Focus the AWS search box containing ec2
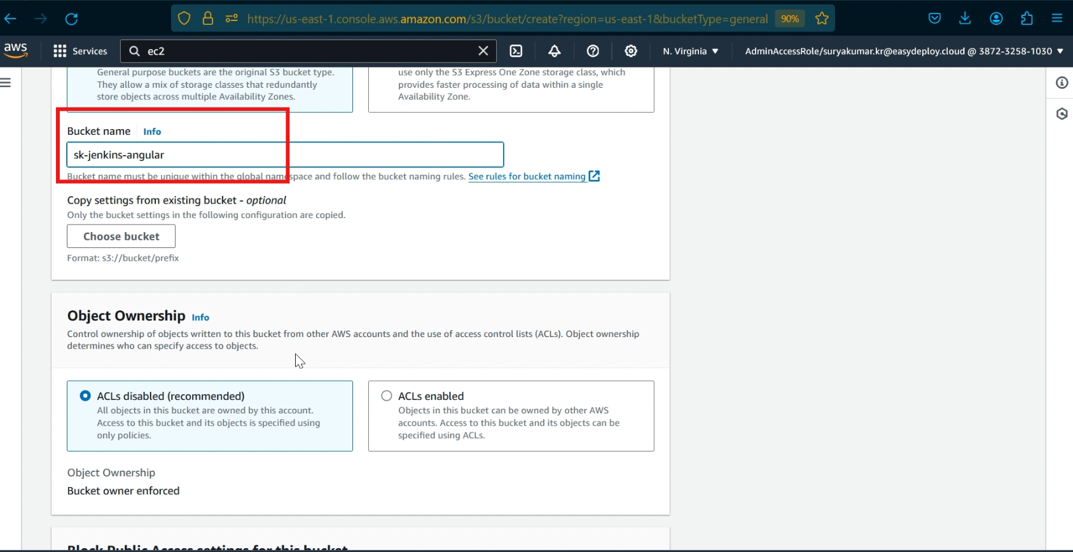The image size is (1073, 552). pos(308,51)
